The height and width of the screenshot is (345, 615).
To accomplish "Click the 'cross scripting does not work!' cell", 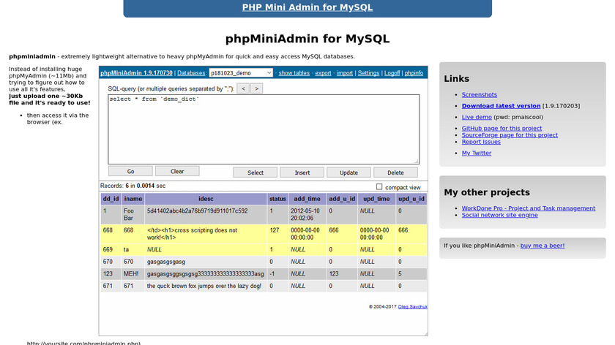I will click(206, 234).
